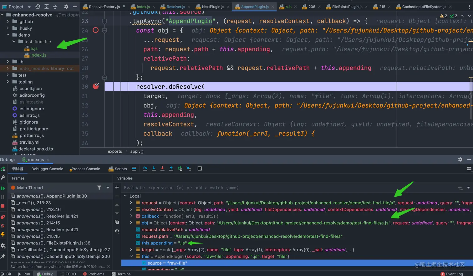Image resolution: width=473 pixels, height=276 pixels.
Task: Expand the lib folder in project tree
Action: coord(8,62)
